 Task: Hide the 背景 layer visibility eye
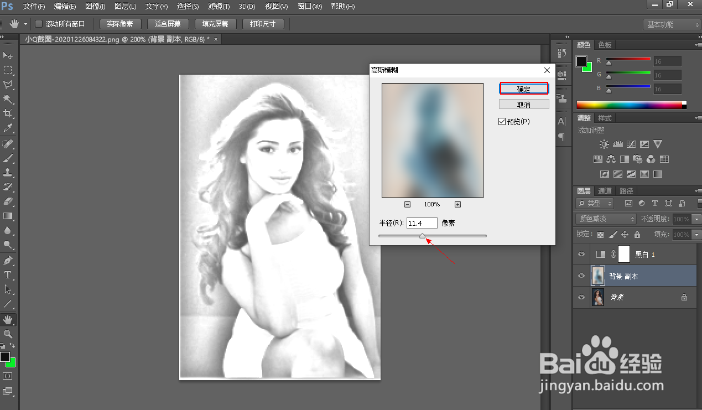[x=581, y=297]
